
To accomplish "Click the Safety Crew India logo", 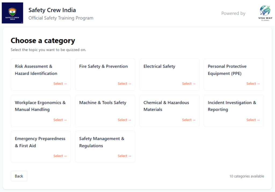I will click(x=12, y=13).
